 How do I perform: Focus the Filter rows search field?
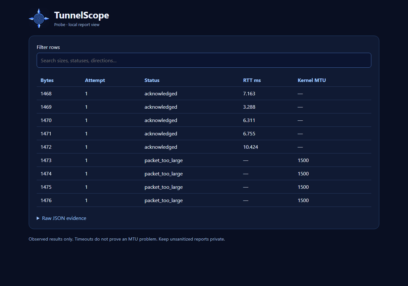[204, 60]
